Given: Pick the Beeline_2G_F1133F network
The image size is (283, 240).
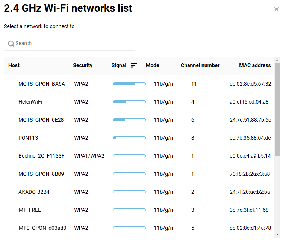Looking at the screenshot, I should coord(41,156).
